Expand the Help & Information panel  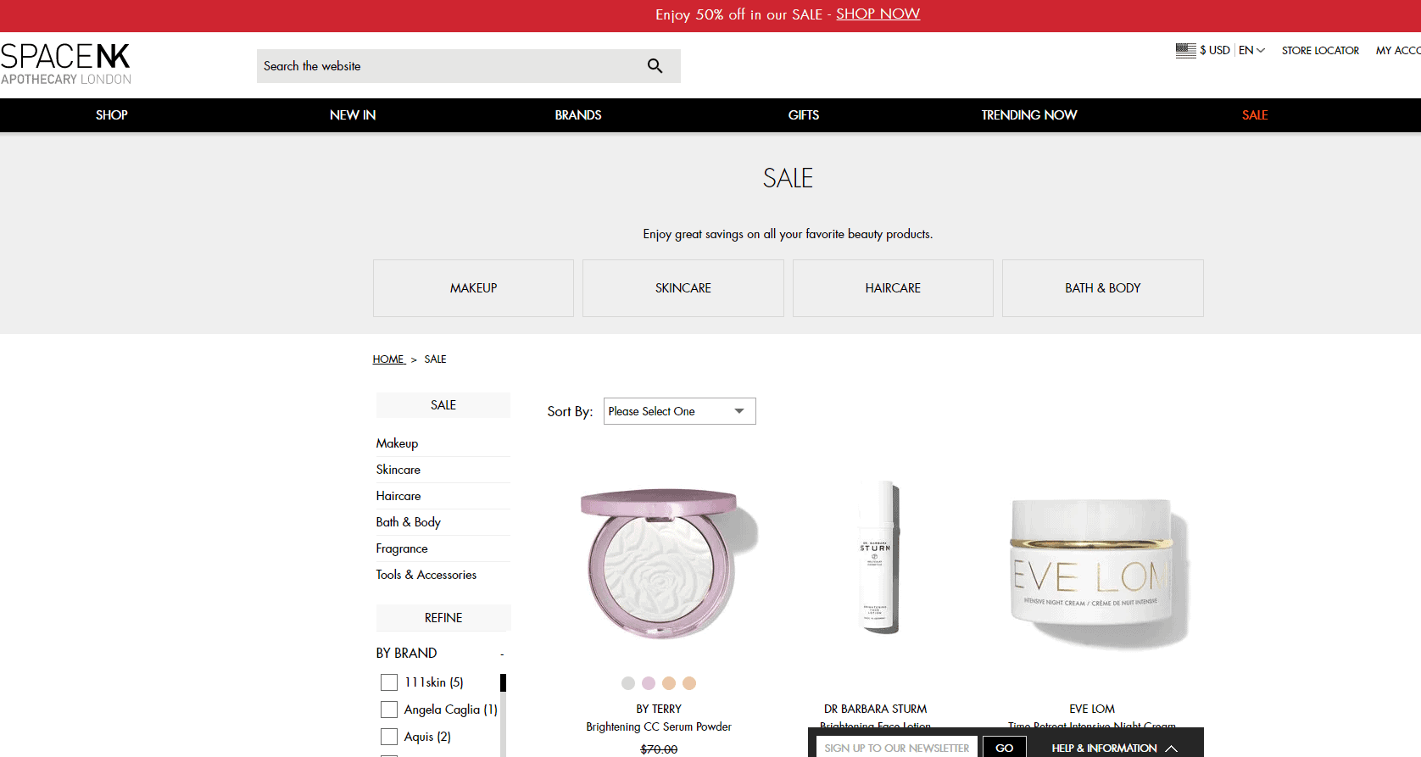(x=1115, y=748)
